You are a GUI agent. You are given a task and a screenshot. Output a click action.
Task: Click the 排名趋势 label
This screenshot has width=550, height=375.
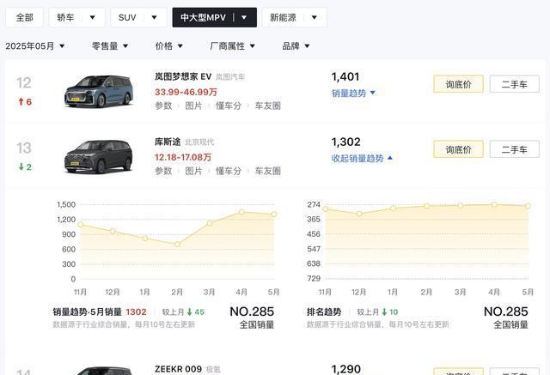click(324, 312)
